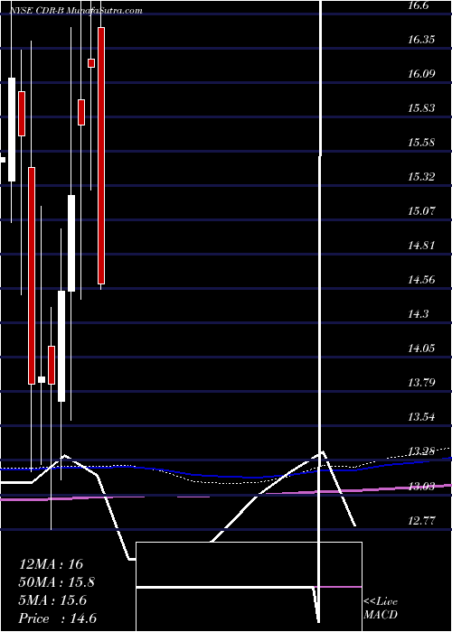Viewport: 452px width, 632px height.
Task: Click the 13.54 price axis label
Action: click(x=421, y=416)
